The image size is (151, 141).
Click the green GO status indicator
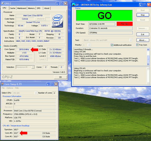pyautogui.click(x=104, y=15)
